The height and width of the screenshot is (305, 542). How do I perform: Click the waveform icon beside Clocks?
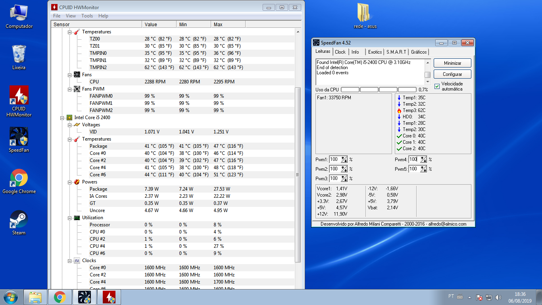[77, 261]
